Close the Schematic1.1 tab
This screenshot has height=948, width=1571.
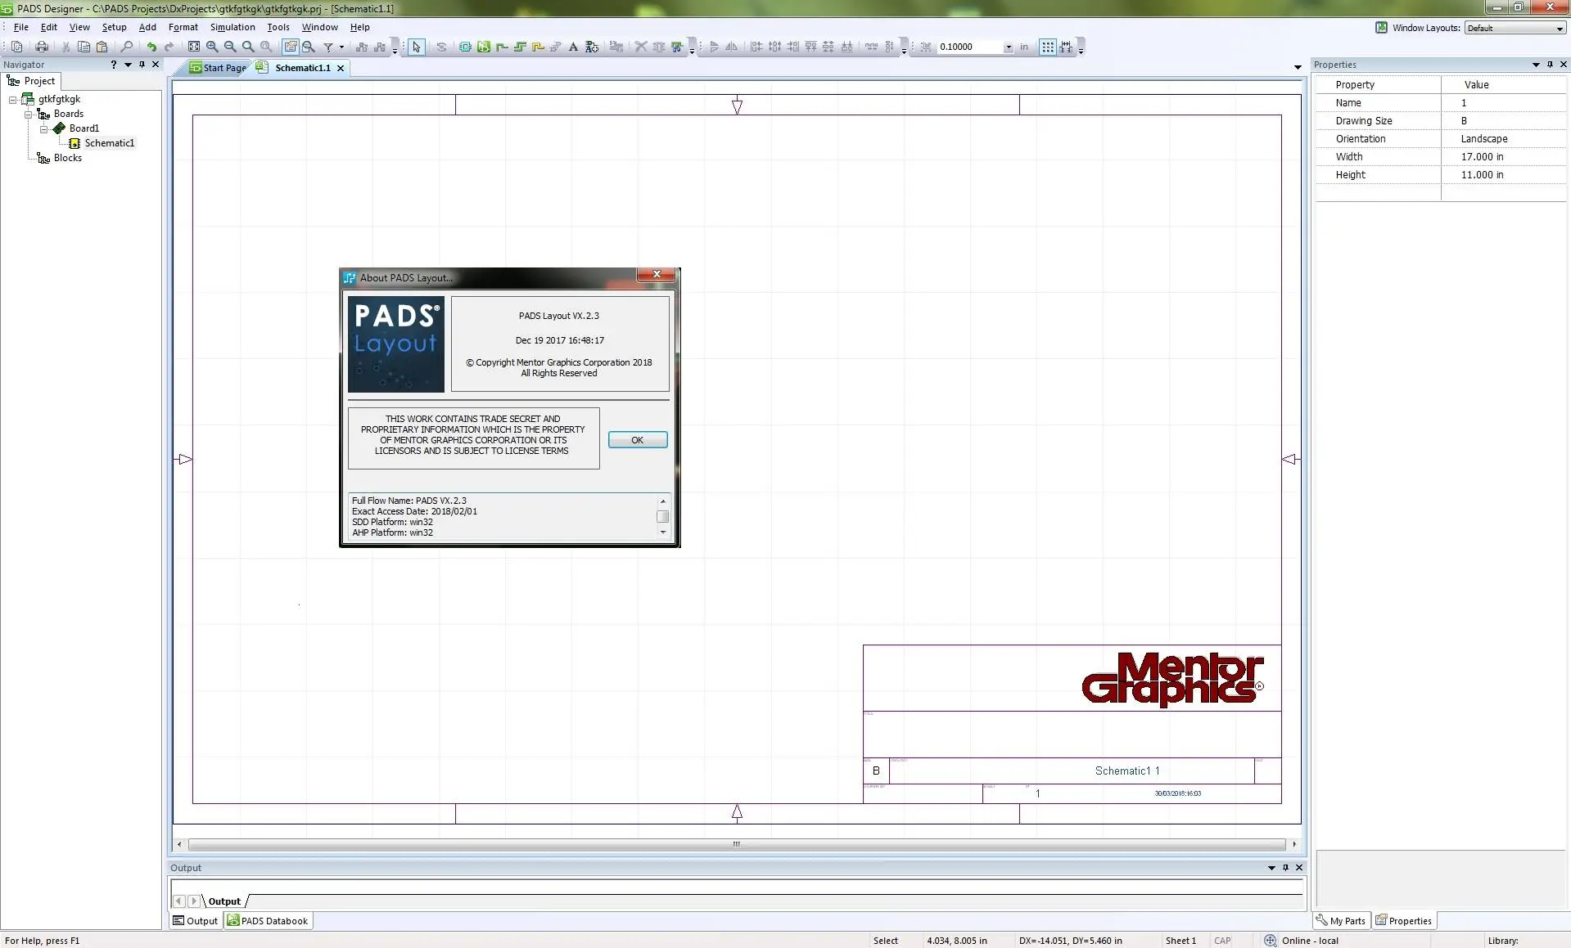(x=341, y=68)
